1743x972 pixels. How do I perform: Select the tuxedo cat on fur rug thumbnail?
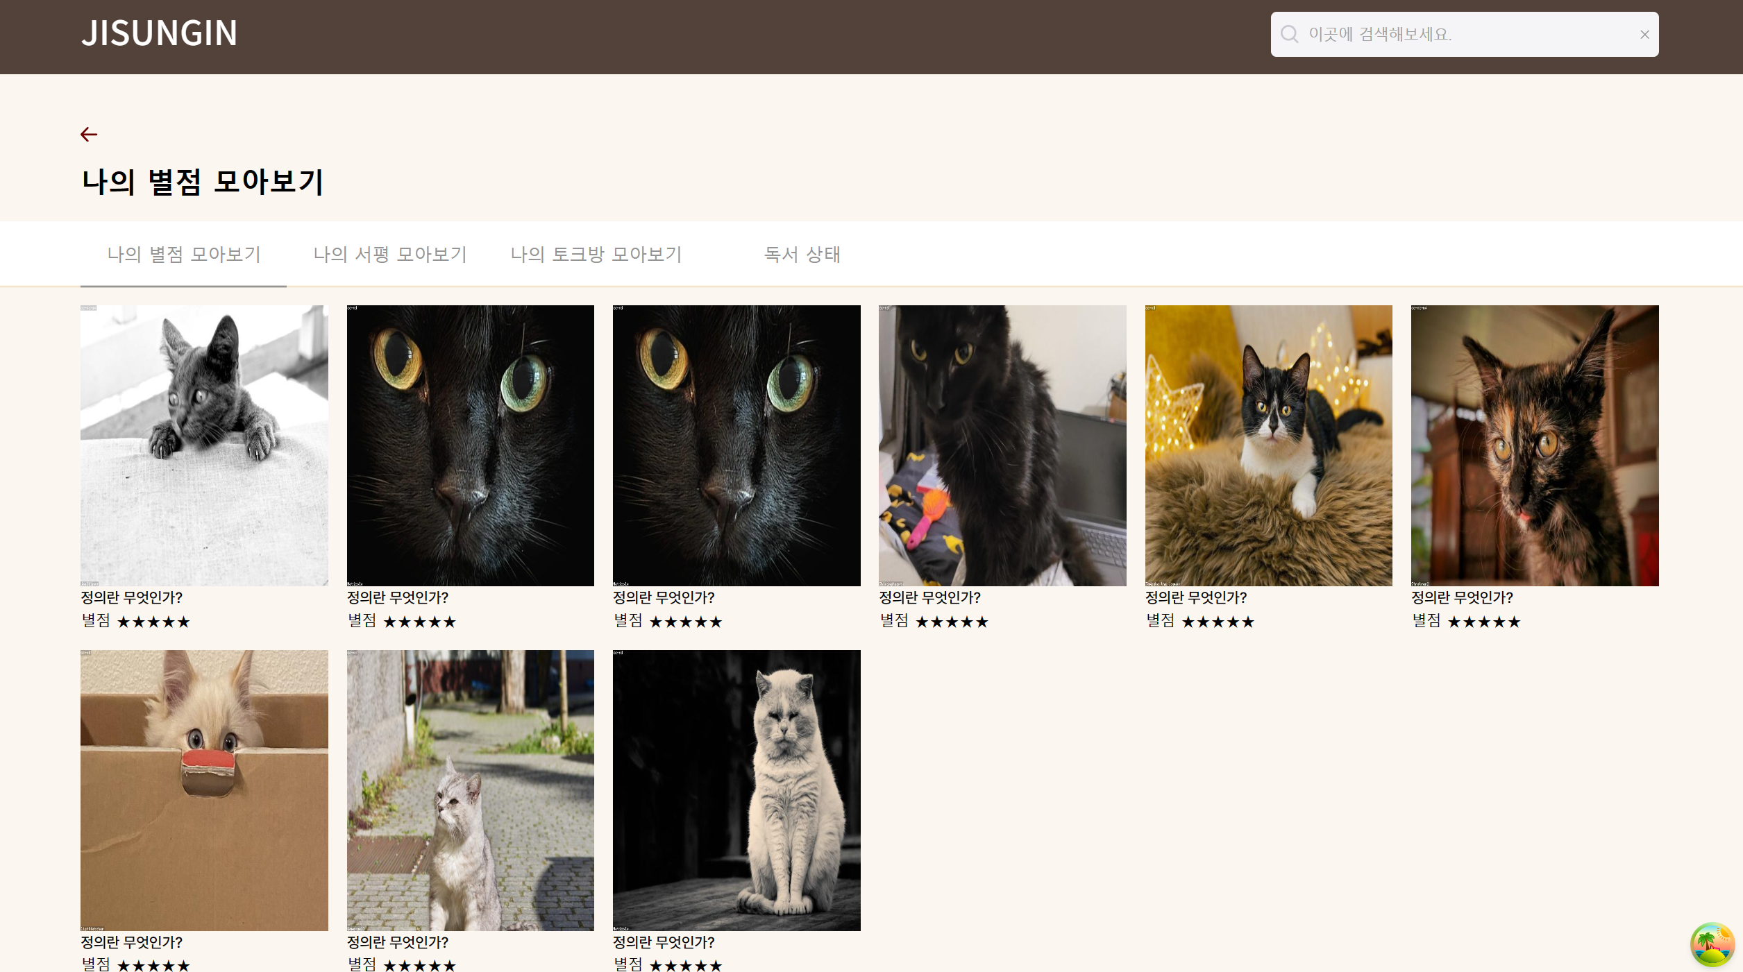(1268, 445)
